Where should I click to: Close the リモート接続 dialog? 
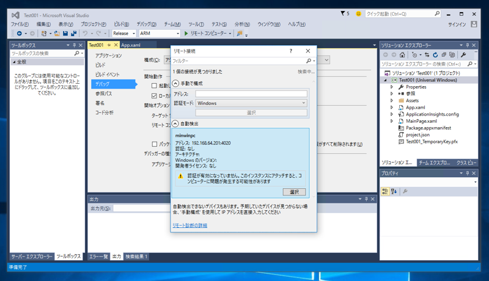308,51
